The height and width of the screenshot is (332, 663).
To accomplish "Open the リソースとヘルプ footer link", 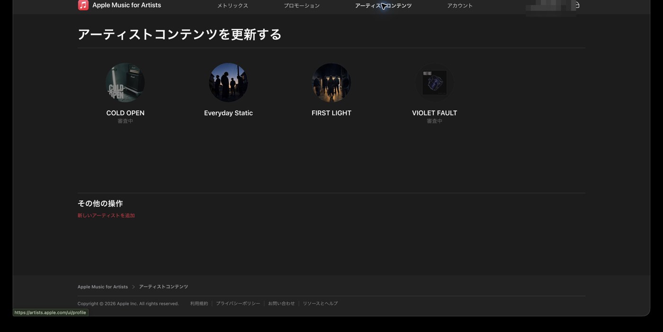I will click(320, 304).
